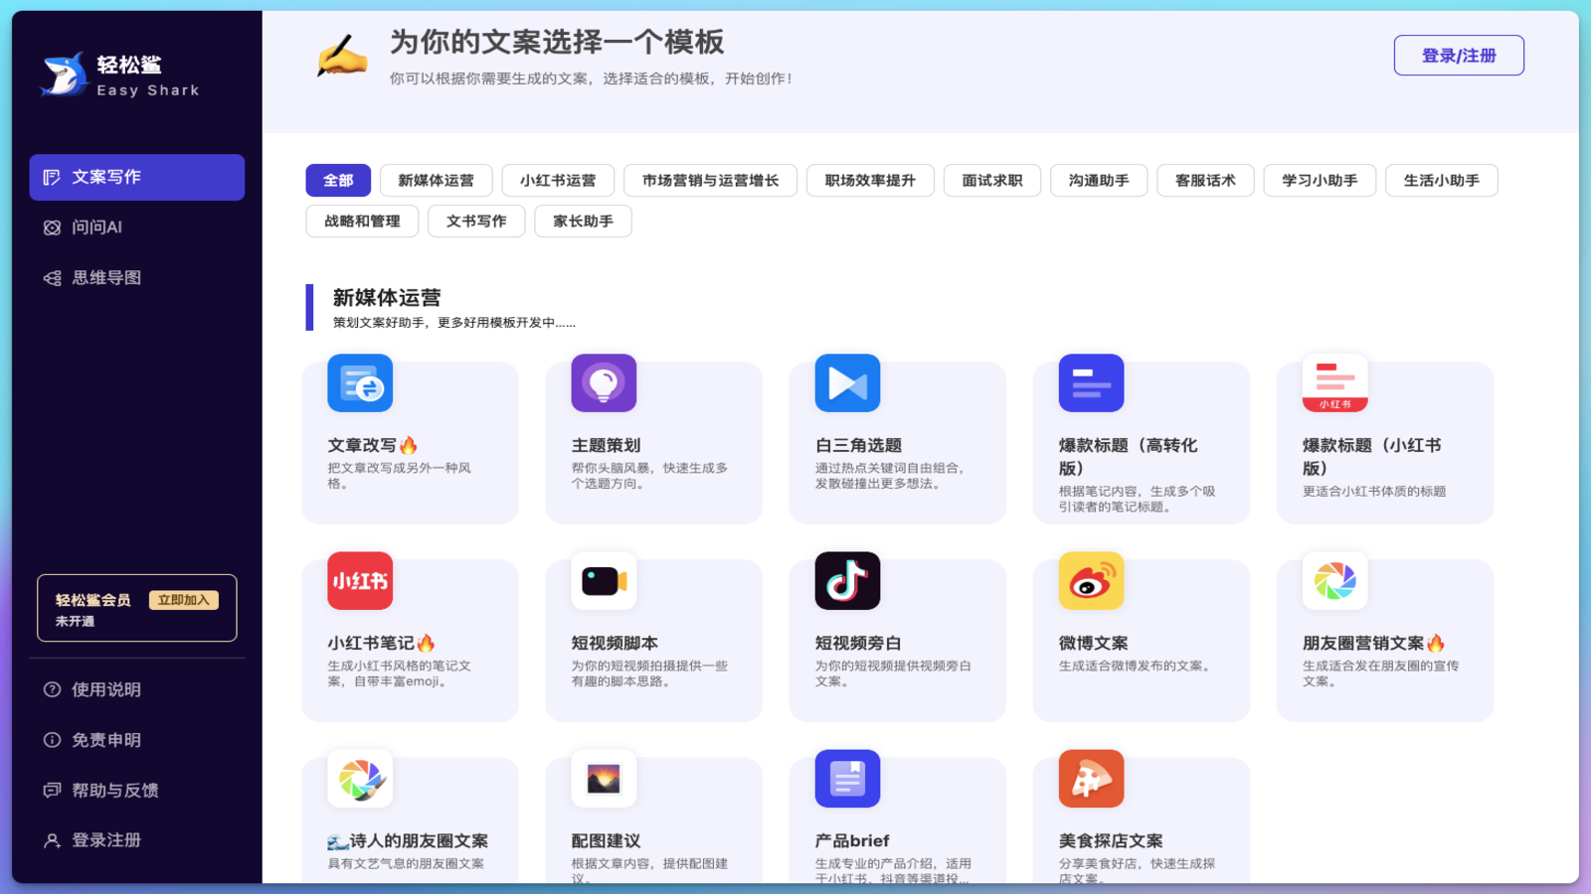This screenshot has height=894, width=1591.
Task: Click the 登录/注册 button
Action: (x=1459, y=56)
